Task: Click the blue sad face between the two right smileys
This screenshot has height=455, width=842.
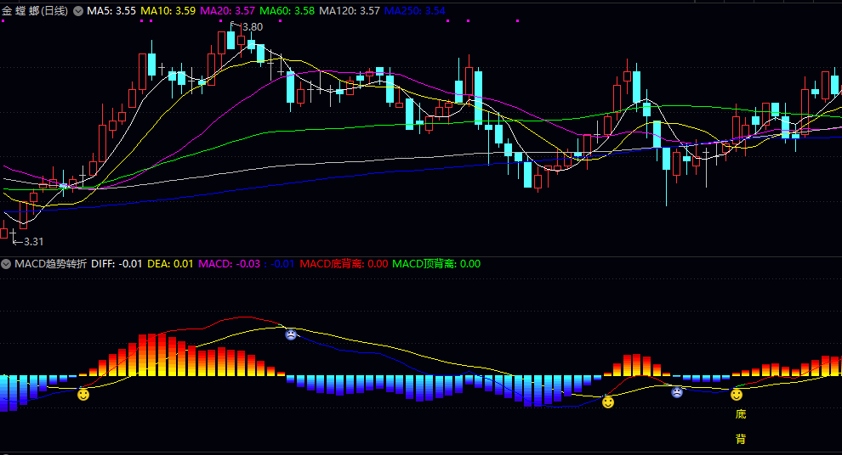Action: click(x=677, y=392)
